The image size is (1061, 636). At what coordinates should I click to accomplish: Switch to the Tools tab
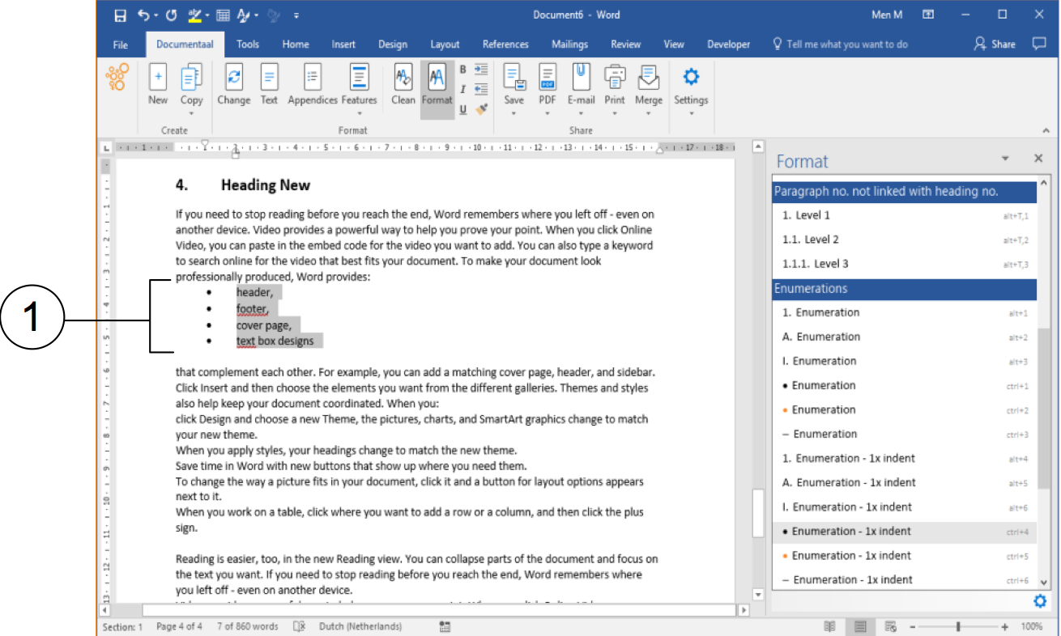click(x=248, y=45)
